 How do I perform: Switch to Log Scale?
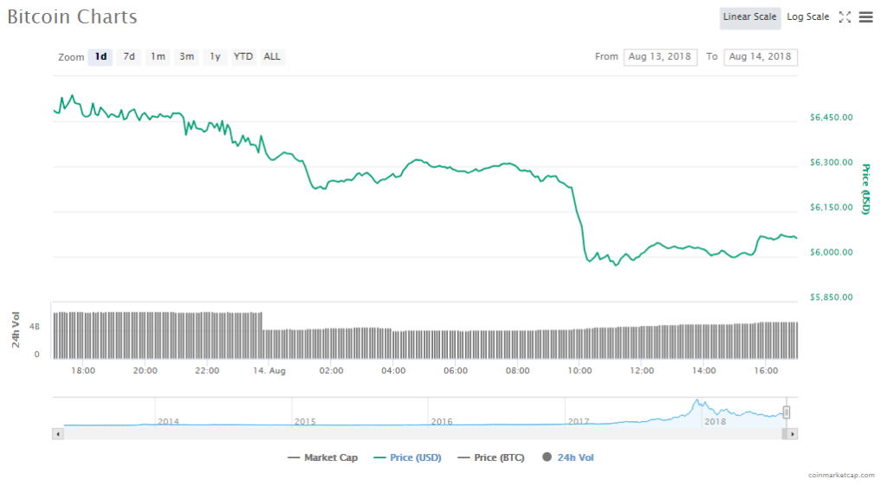point(807,17)
